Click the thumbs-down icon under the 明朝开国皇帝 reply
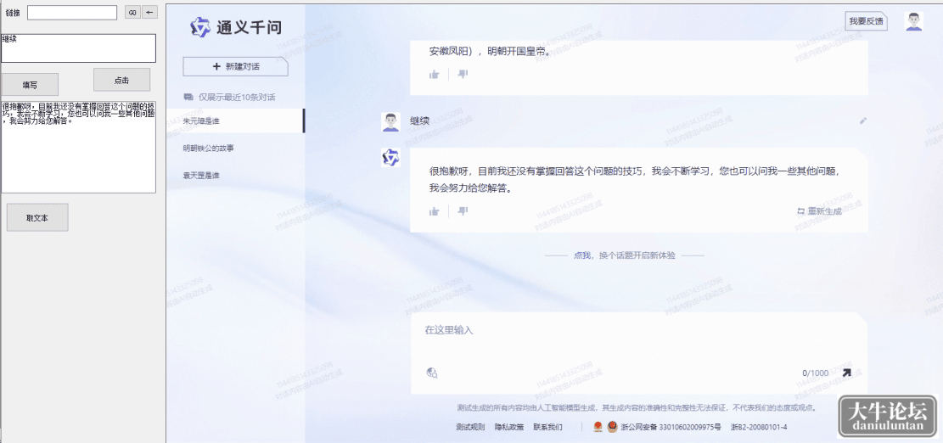This screenshot has height=443, width=943. coord(463,74)
